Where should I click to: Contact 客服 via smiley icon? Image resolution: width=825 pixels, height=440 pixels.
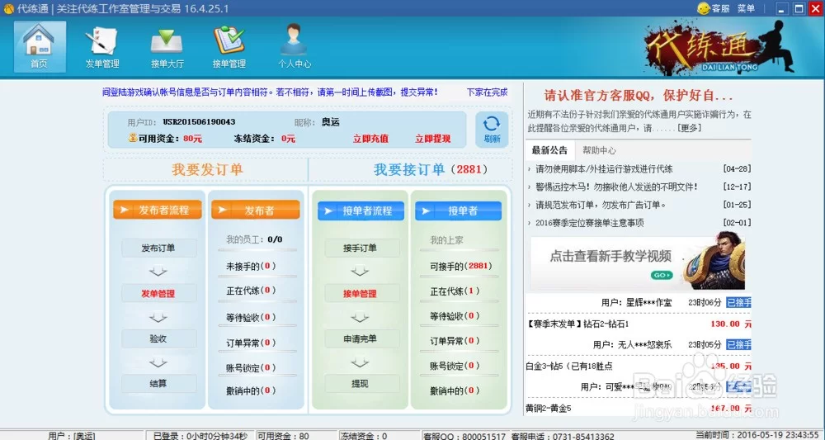point(713,8)
